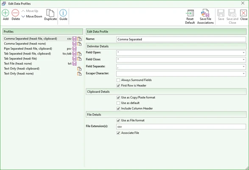Check Use as default option

click(x=118, y=103)
